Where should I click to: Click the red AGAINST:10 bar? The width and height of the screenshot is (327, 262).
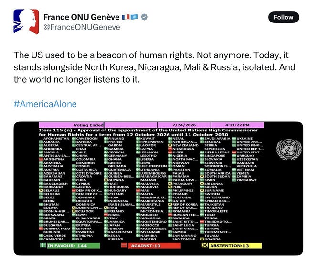pos(154,246)
